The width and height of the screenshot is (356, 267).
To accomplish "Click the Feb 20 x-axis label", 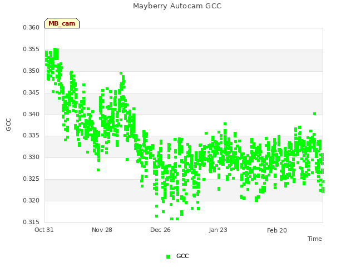I will (x=277, y=230).
